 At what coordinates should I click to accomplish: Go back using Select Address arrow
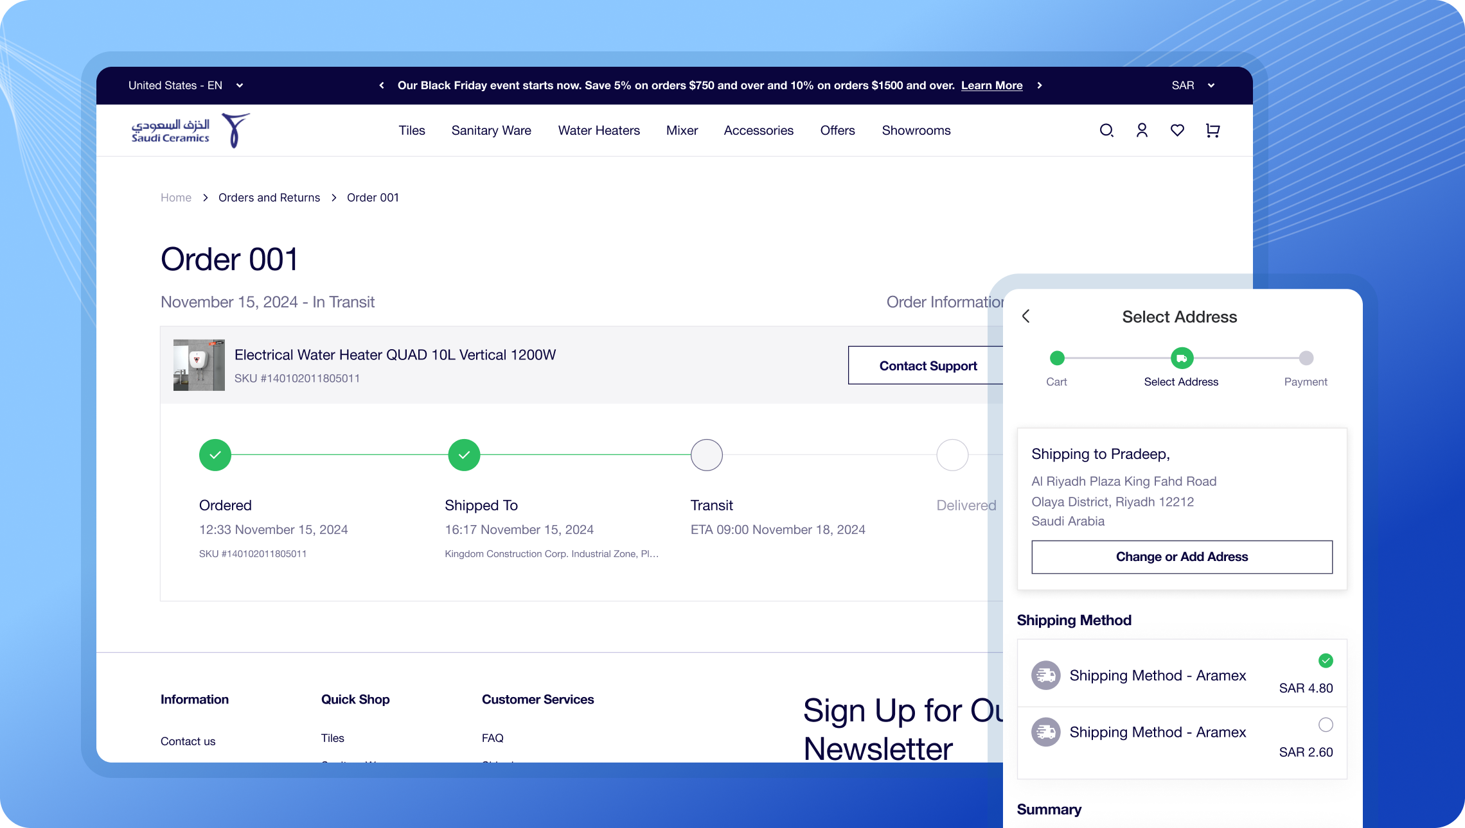pos(1026,316)
